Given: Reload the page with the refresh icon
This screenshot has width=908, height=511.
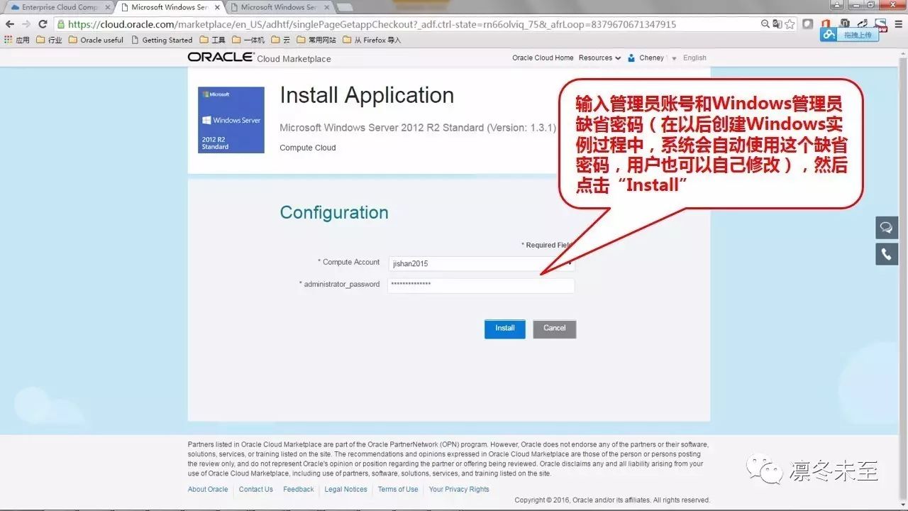Looking at the screenshot, I should pyautogui.click(x=43, y=24).
